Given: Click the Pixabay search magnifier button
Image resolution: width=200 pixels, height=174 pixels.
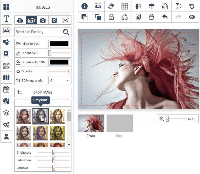Looking at the screenshot, I should [66, 32].
